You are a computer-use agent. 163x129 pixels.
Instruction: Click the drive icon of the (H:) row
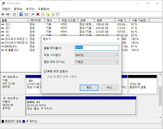coord(3,35)
